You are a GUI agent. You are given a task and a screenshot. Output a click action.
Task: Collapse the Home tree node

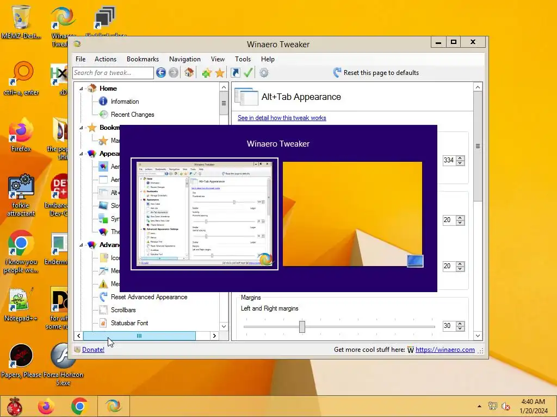[81, 89]
